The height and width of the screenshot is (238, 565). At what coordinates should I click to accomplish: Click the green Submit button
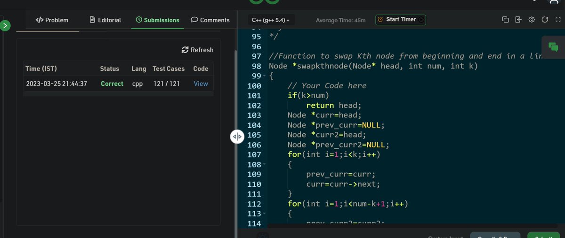tap(543, 235)
